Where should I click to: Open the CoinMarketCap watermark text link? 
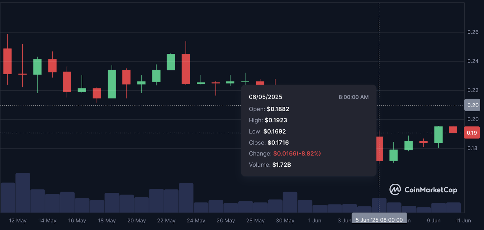point(431,190)
